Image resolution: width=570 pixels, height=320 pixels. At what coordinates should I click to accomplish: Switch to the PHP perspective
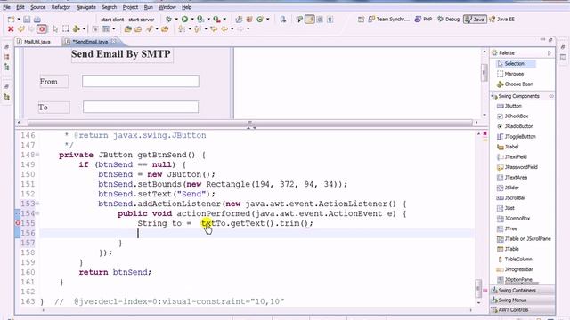click(x=424, y=20)
